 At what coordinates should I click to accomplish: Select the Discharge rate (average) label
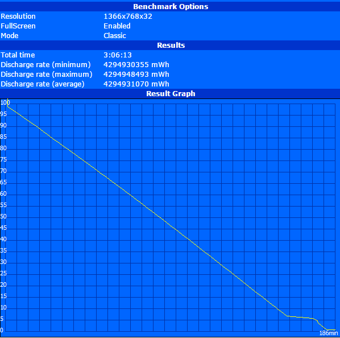tap(43, 84)
